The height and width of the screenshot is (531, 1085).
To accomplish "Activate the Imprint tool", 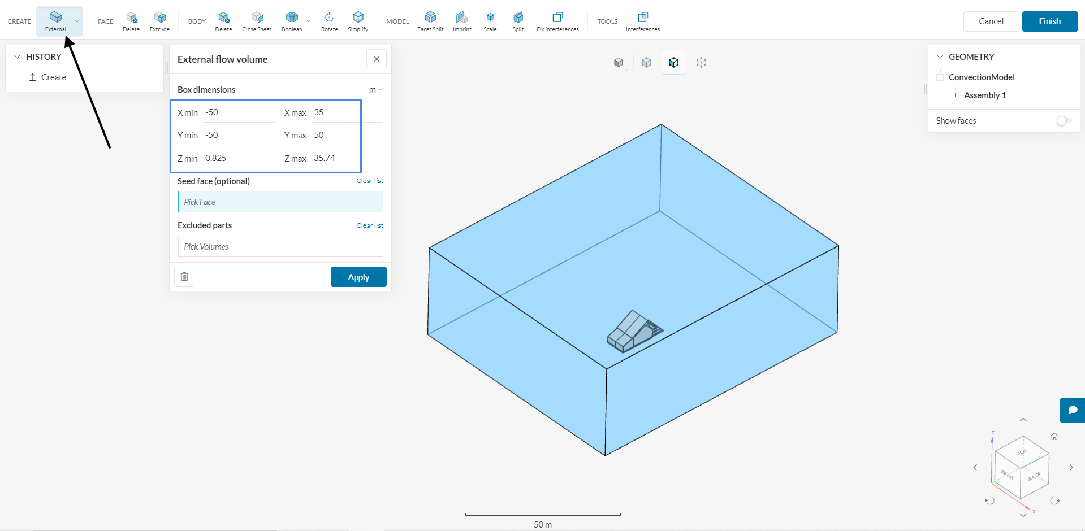I will (x=462, y=21).
